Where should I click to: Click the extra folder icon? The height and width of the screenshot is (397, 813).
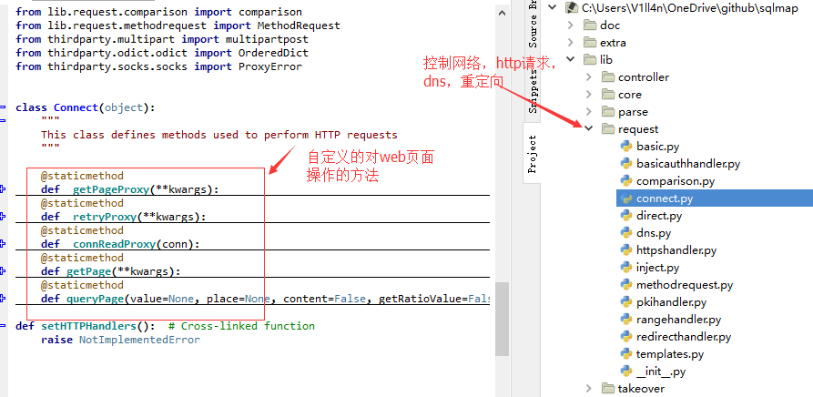[590, 43]
